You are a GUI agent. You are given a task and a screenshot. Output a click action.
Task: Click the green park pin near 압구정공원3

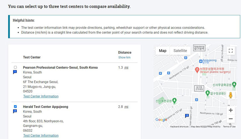pos(208,93)
